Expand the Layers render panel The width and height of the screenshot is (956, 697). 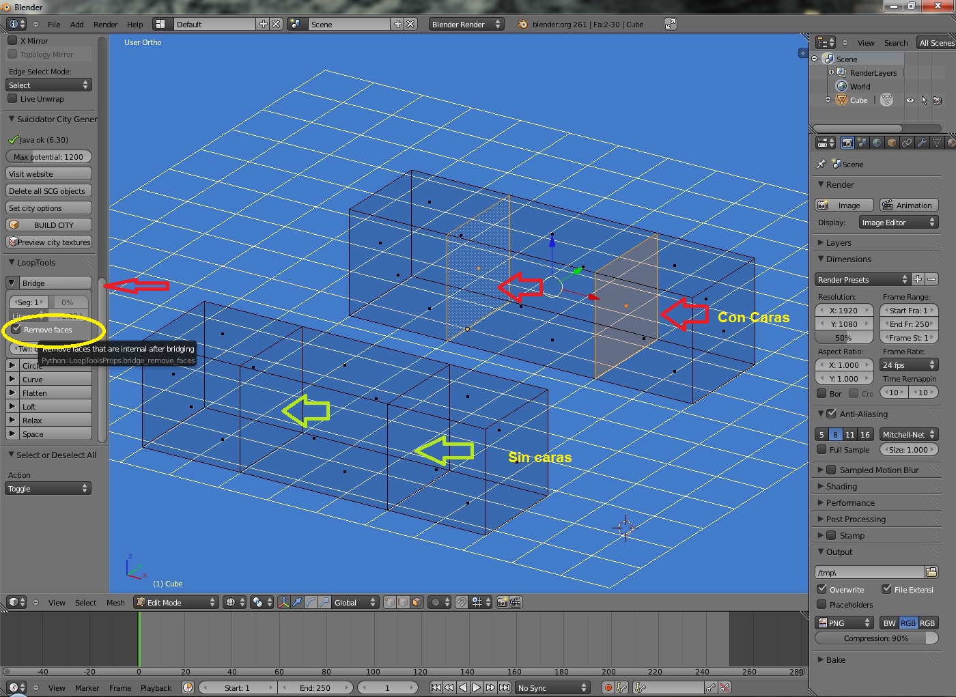838,242
